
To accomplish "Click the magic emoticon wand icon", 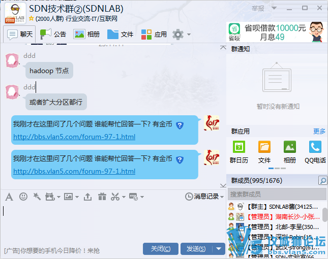I will [x=37, y=197].
